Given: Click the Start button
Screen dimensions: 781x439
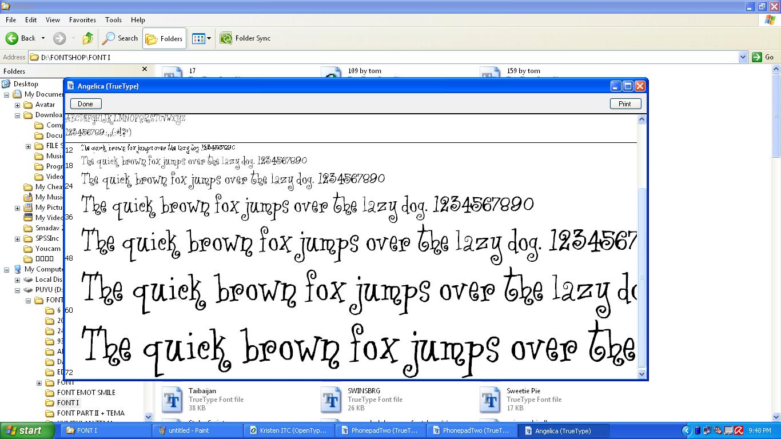Looking at the screenshot, I should click(27, 431).
